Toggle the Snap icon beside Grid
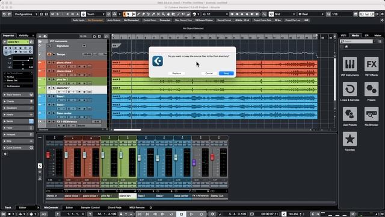Image resolution: width=385 pixels, height=217 pixels. [271, 14]
